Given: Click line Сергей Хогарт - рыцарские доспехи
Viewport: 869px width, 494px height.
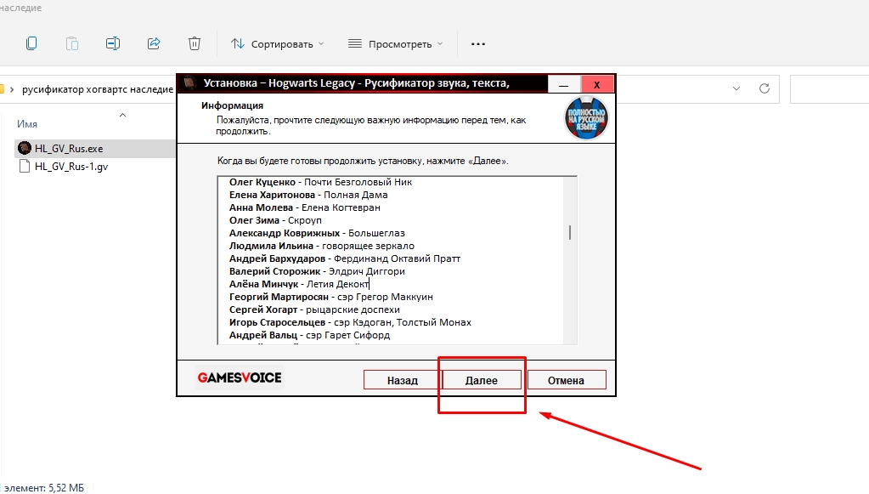Looking at the screenshot, I should pos(314,309).
